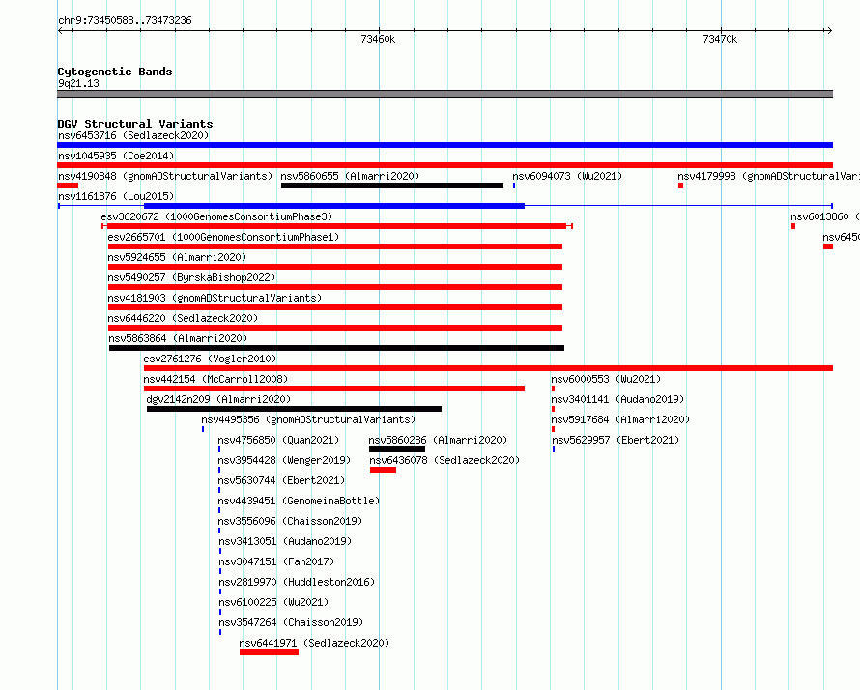The height and width of the screenshot is (690, 860).
Task: Open the nsv3047151 (Fan2017) label
Action: 276,561
